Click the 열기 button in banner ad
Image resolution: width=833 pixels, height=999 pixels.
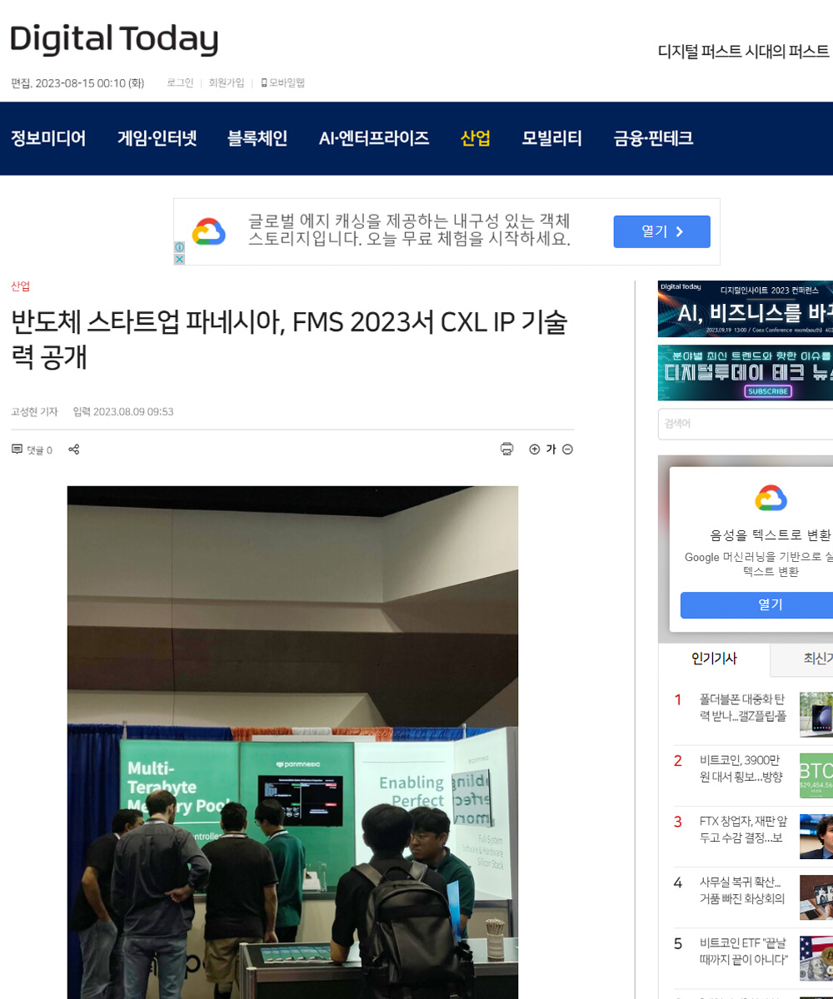(x=662, y=231)
